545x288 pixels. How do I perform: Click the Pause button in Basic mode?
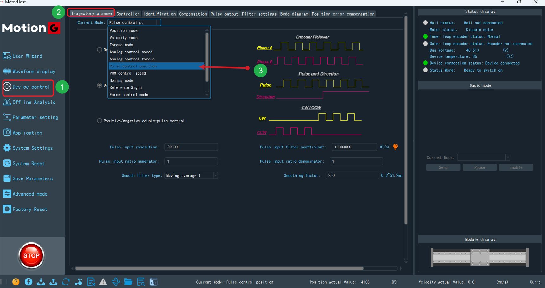pos(480,167)
